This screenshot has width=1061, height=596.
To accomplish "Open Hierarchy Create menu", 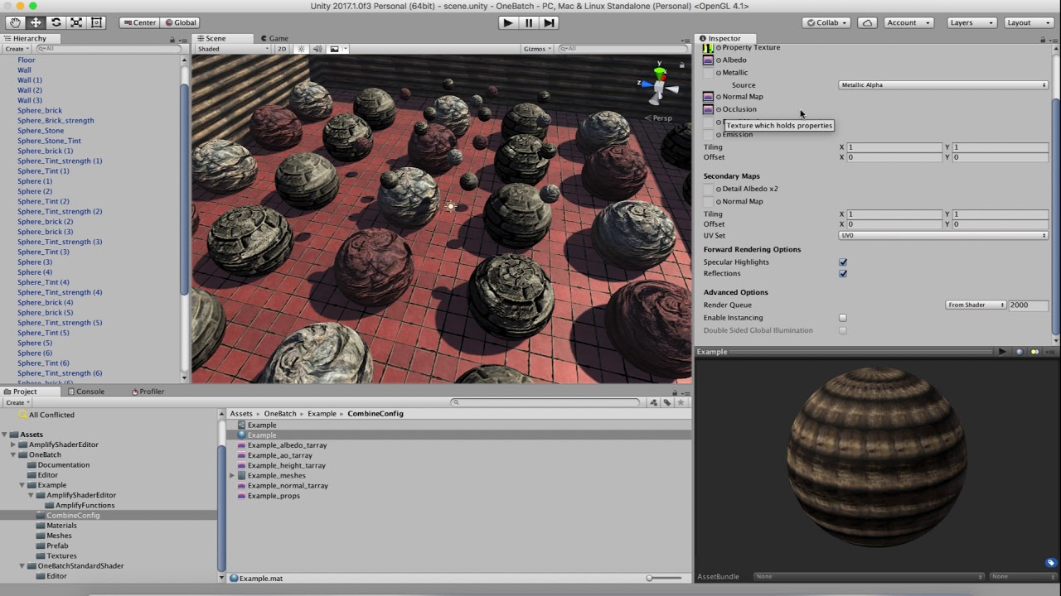I will click(17, 49).
